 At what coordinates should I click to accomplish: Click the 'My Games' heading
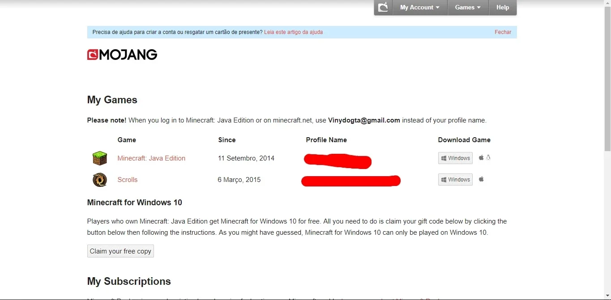pos(112,100)
